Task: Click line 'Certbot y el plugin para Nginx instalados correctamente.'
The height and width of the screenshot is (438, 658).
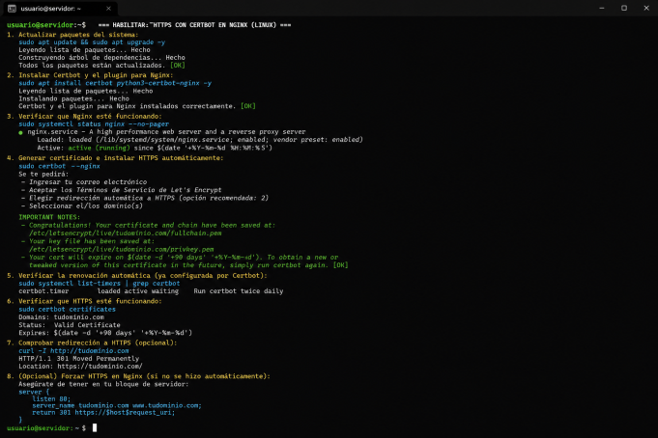Action: [x=128, y=106]
